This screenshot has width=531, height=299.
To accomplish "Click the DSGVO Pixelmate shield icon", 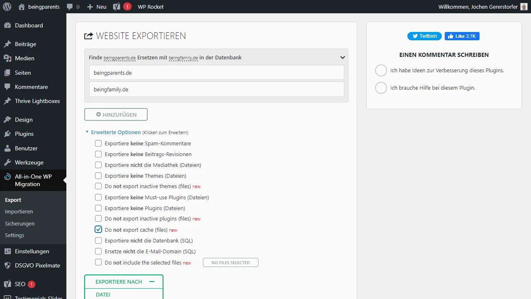I will (x=7, y=265).
